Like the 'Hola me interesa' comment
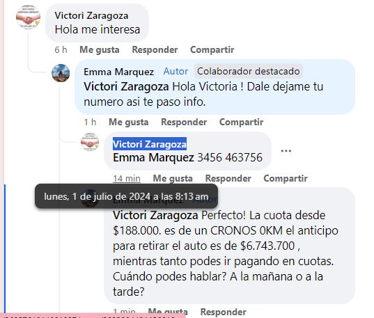 pos(100,50)
